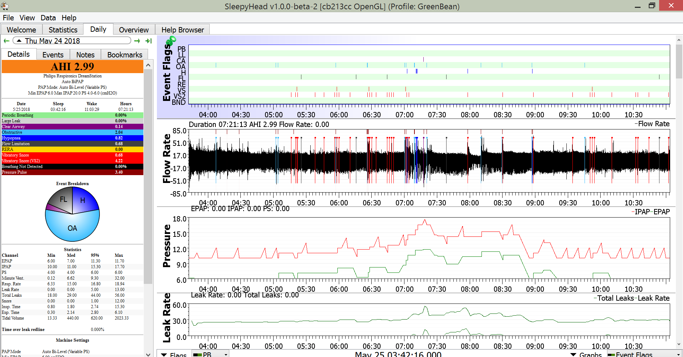683x357 pixels.
Task: Open the Notes sub-tab
Action: pyautogui.click(x=85, y=55)
